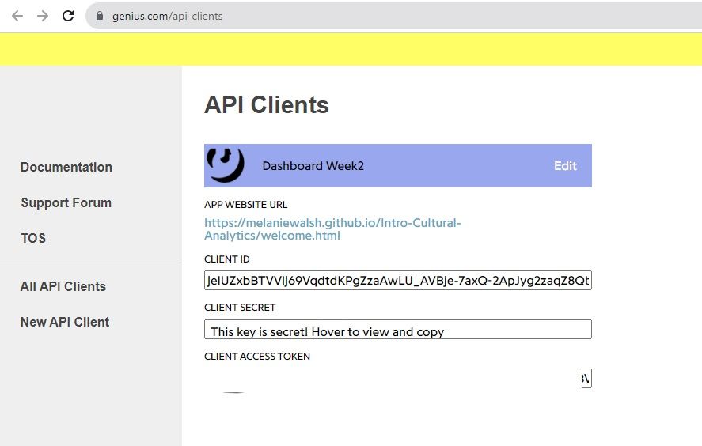Click the Client Secret hidden key field
The height and width of the screenshot is (446, 702).
pos(397,330)
